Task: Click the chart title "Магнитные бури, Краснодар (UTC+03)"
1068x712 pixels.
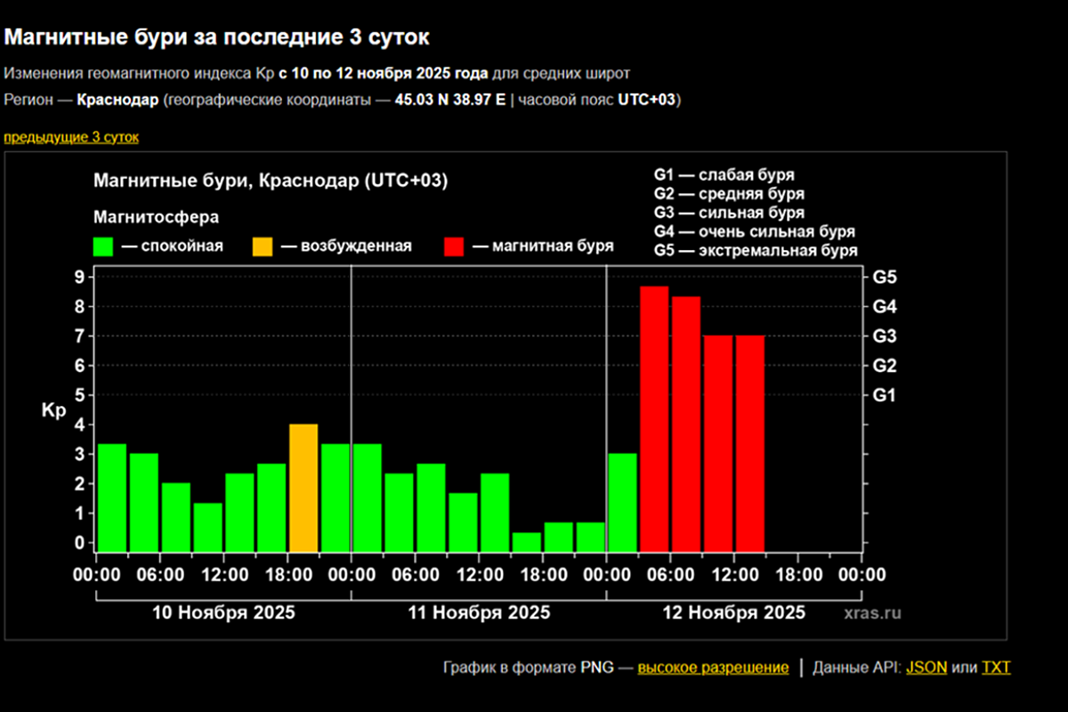Action: 271,181
